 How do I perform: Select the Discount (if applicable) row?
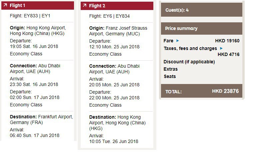pos(189,62)
